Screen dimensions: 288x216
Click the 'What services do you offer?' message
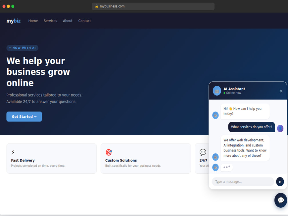coord(252,127)
